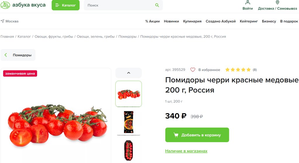The image size is (299, 163).
Task: Select the tomato tray thumbnail
Action: click(128, 150)
